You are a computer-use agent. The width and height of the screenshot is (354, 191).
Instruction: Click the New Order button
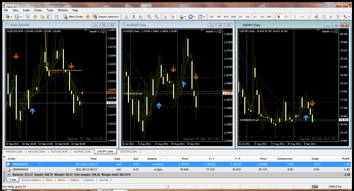(73, 17)
